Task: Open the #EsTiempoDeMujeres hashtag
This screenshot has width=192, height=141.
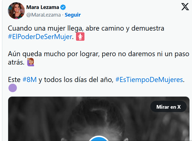Action: coord(149,80)
